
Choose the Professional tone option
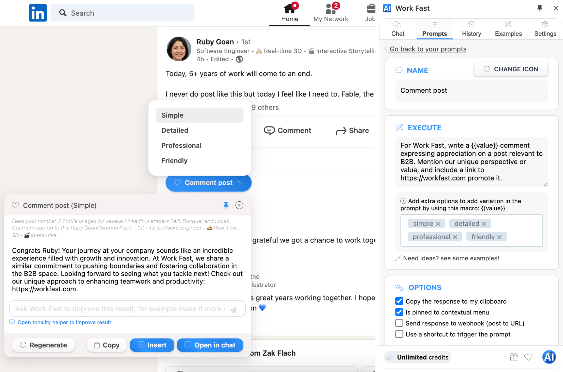tap(200, 145)
